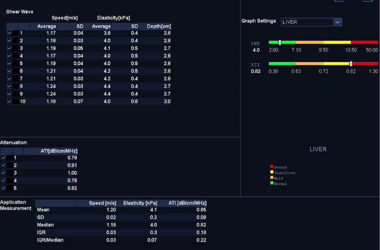This screenshot has width=380, height=250.
Task: Click the SWE scale slider handle
Action: click(280, 42)
